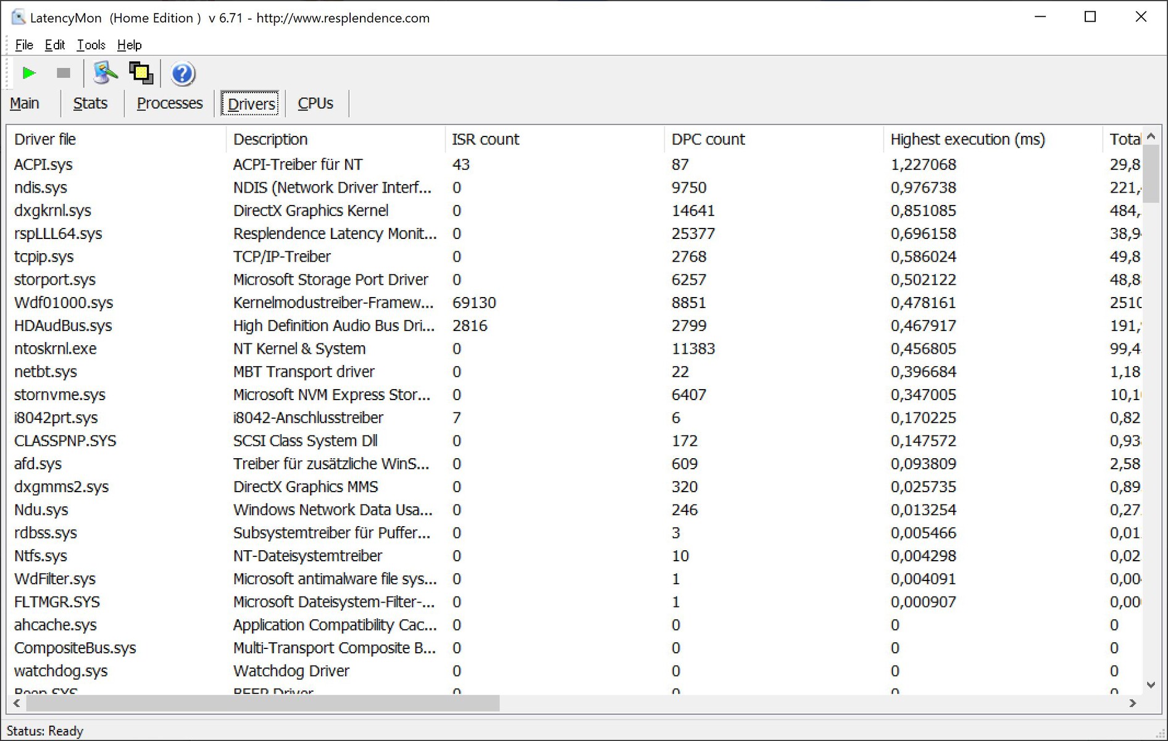Select the dxgkrnl.sys driver row

[52, 211]
